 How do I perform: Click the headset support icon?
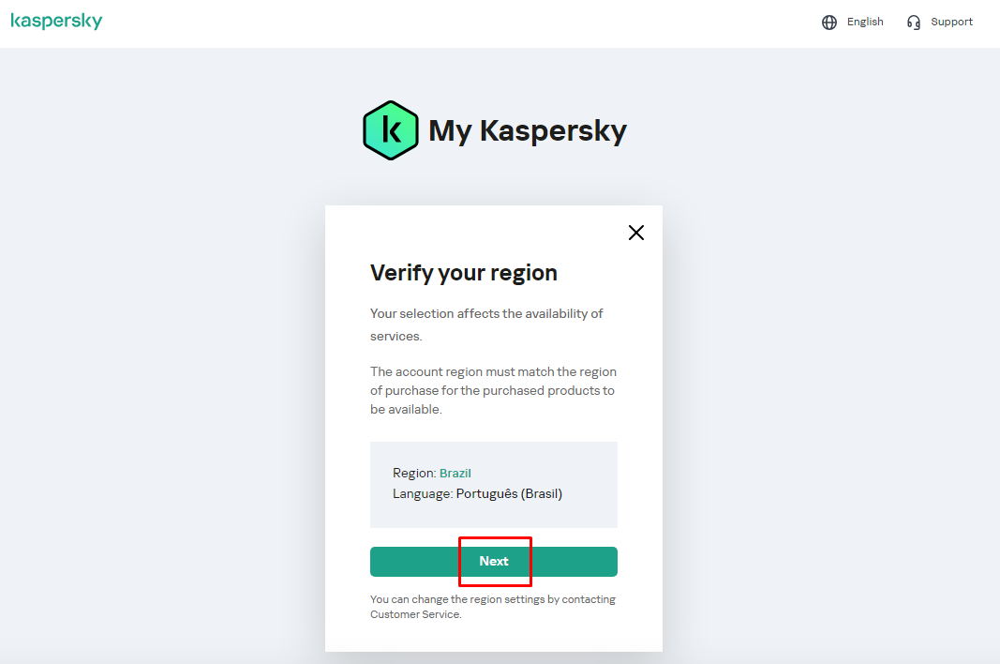tap(914, 23)
